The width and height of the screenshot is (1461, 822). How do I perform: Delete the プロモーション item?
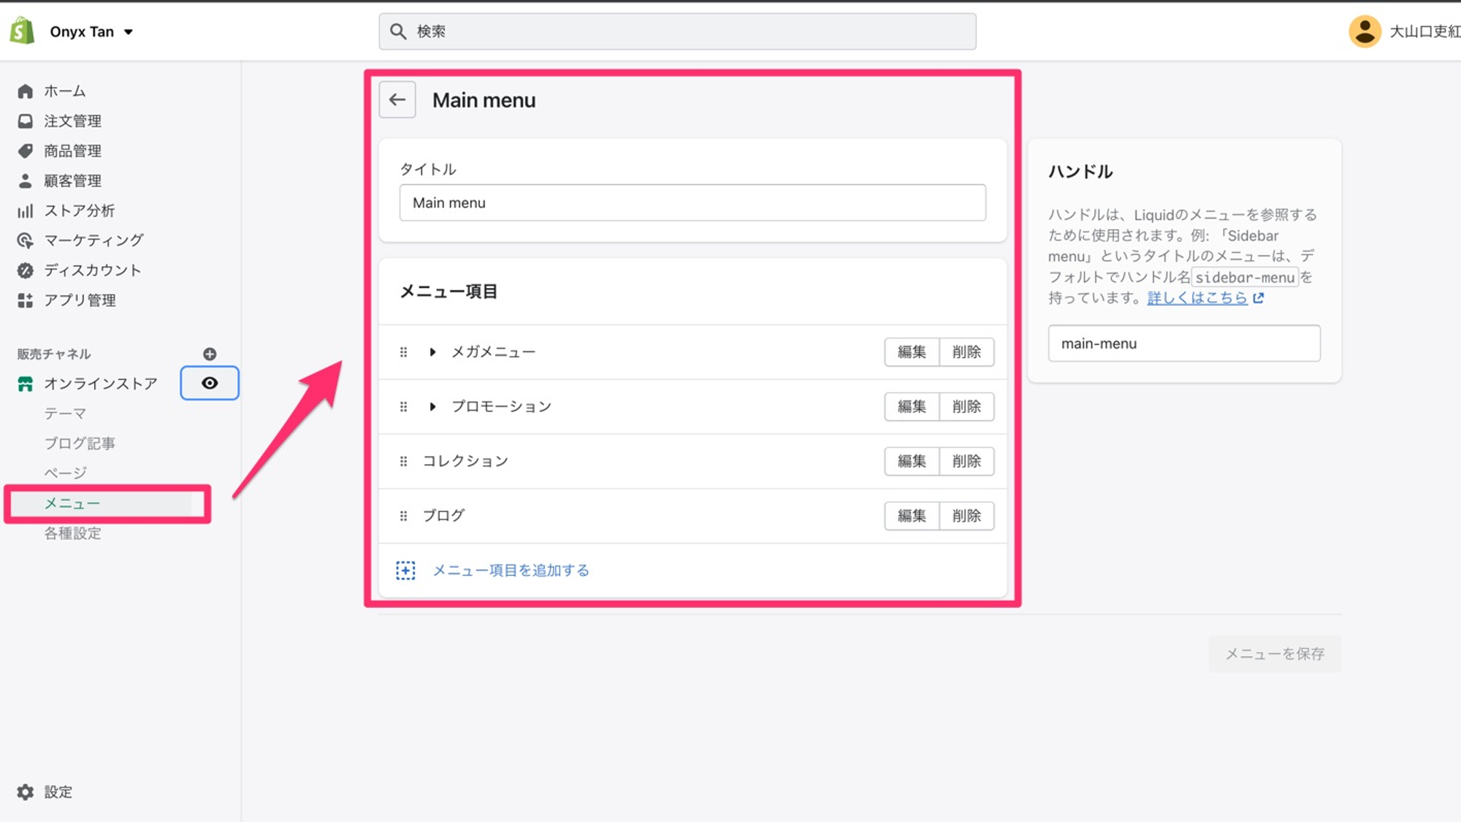[x=966, y=407]
